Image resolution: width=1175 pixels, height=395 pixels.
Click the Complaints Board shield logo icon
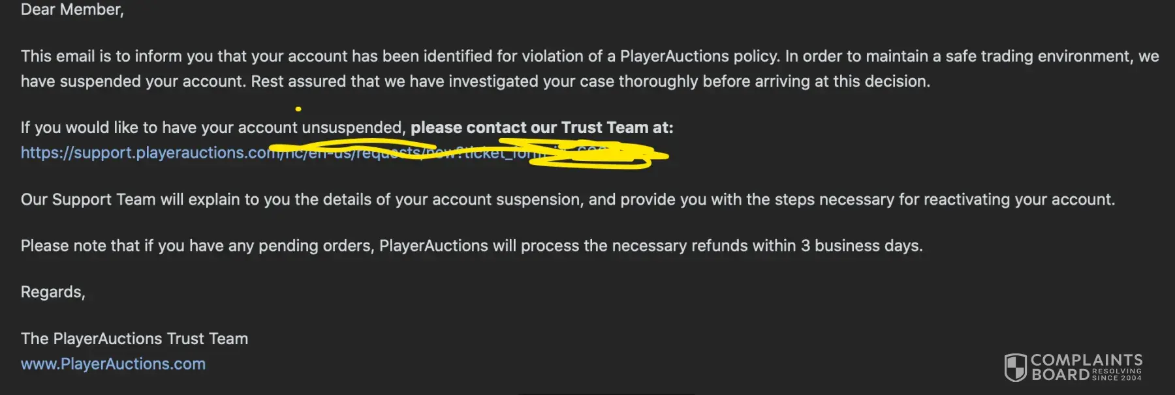(1015, 368)
